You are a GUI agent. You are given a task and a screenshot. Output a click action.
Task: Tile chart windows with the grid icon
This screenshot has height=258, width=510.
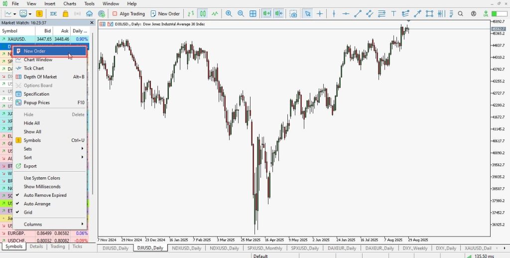(253, 13)
